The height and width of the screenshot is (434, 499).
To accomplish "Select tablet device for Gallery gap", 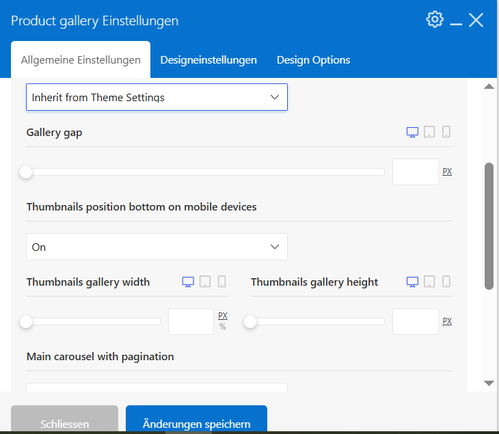I will click(x=429, y=132).
